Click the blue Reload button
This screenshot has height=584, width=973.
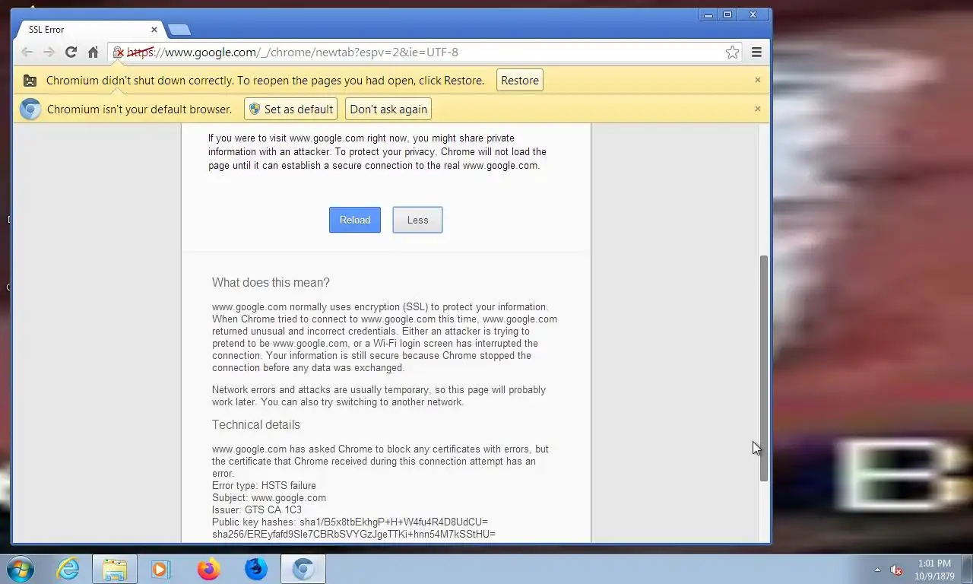tap(355, 220)
